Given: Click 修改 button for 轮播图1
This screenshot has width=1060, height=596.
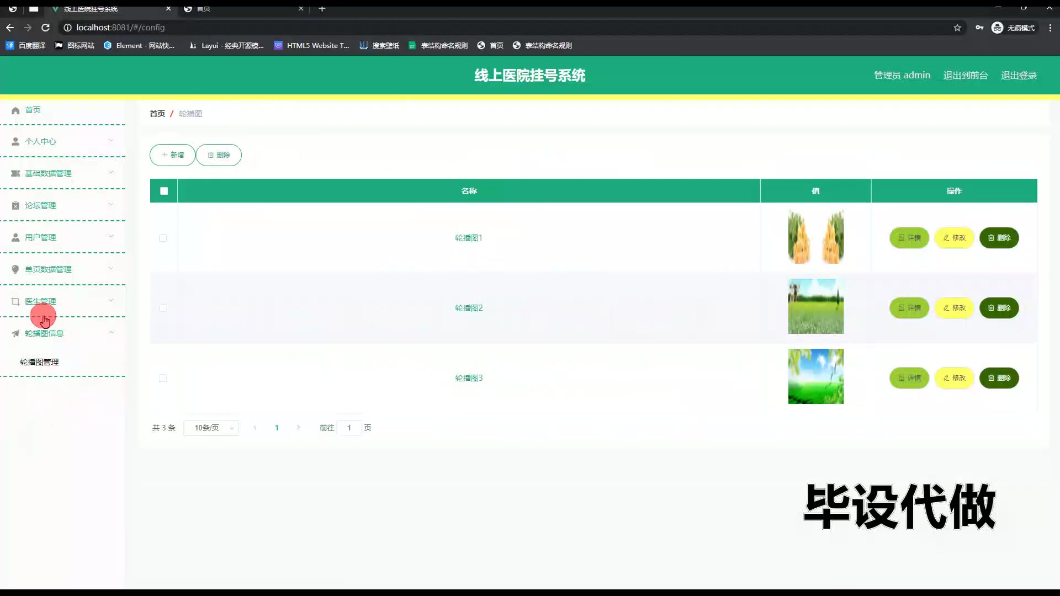Looking at the screenshot, I should [x=954, y=238].
